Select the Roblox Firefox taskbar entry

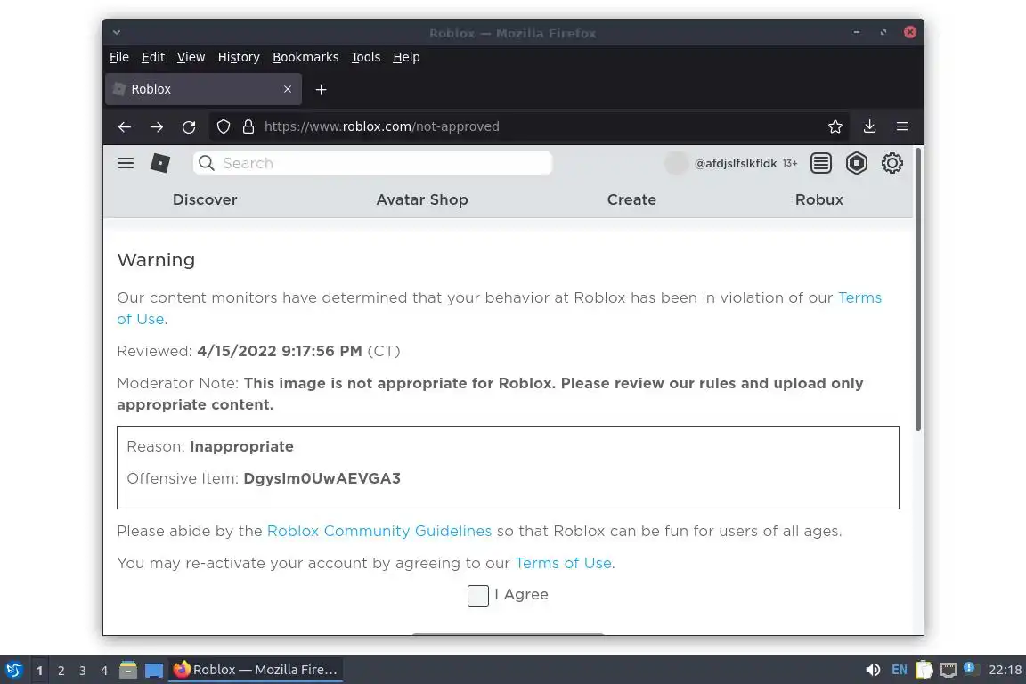click(256, 670)
